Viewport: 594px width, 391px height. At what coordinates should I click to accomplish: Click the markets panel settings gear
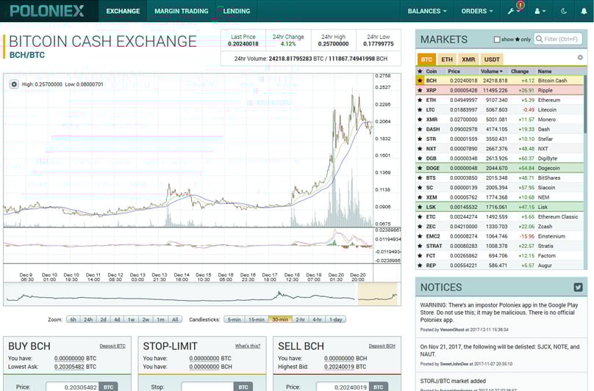click(x=580, y=57)
